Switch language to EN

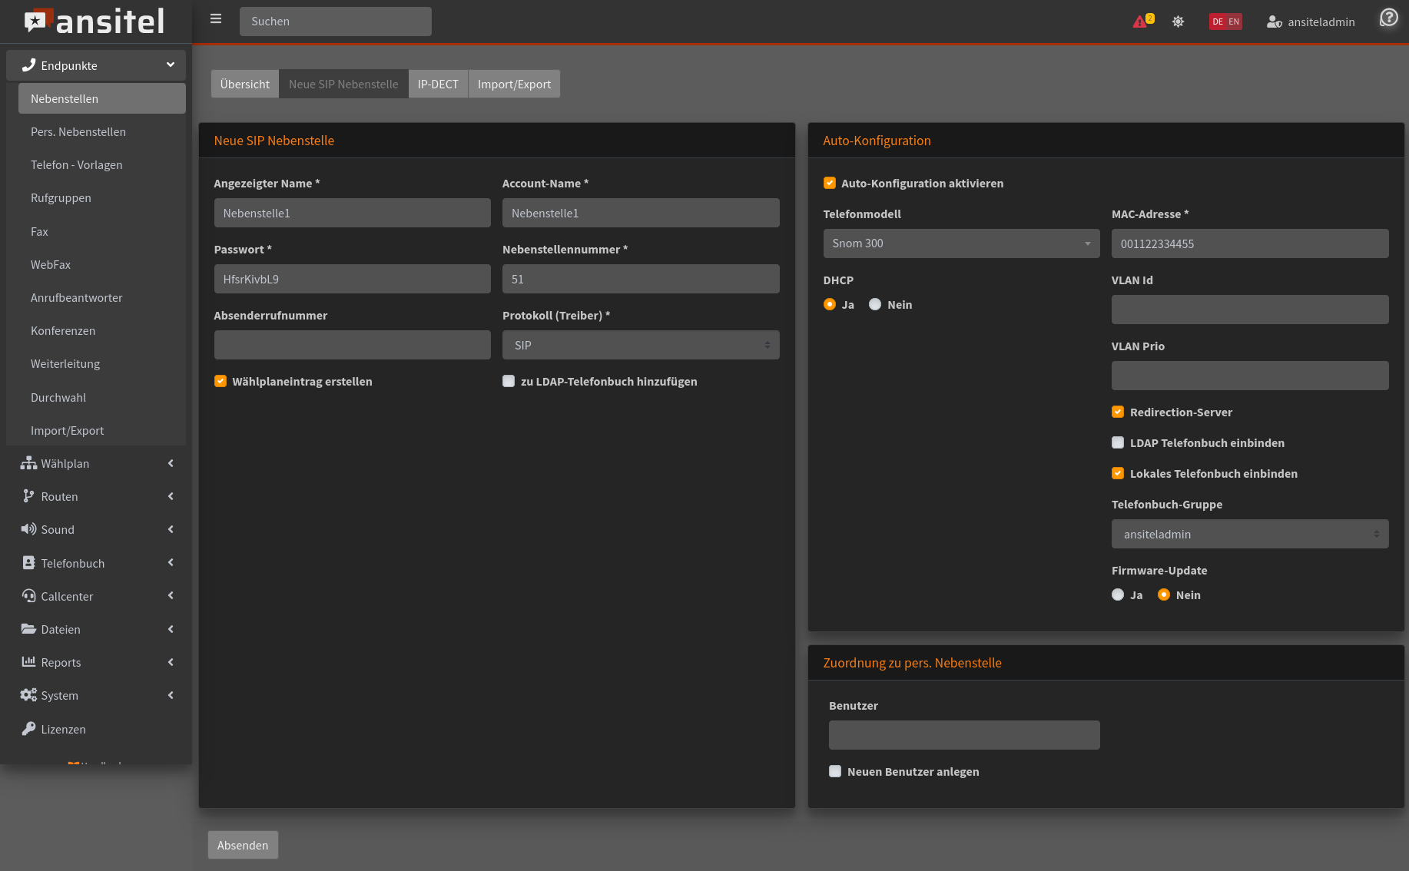pos(1234,22)
